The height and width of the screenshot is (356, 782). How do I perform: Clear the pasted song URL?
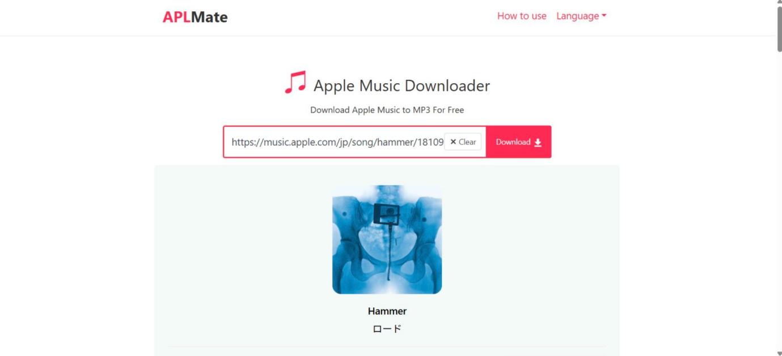coord(463,142)
